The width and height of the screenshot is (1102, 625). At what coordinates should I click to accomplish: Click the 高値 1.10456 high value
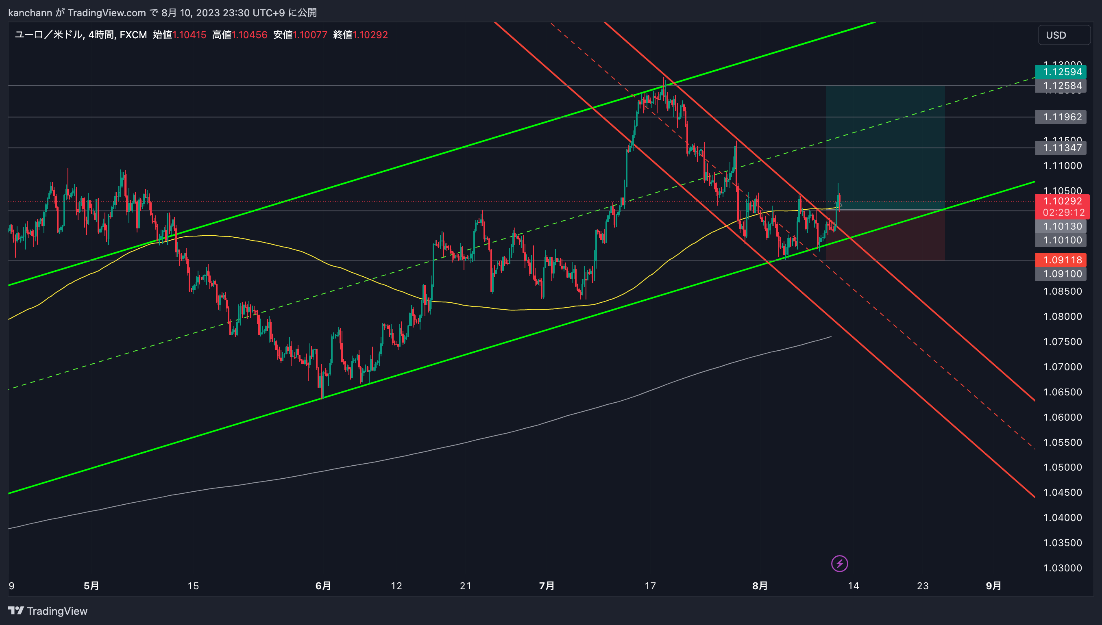click(x=240, y=35)
